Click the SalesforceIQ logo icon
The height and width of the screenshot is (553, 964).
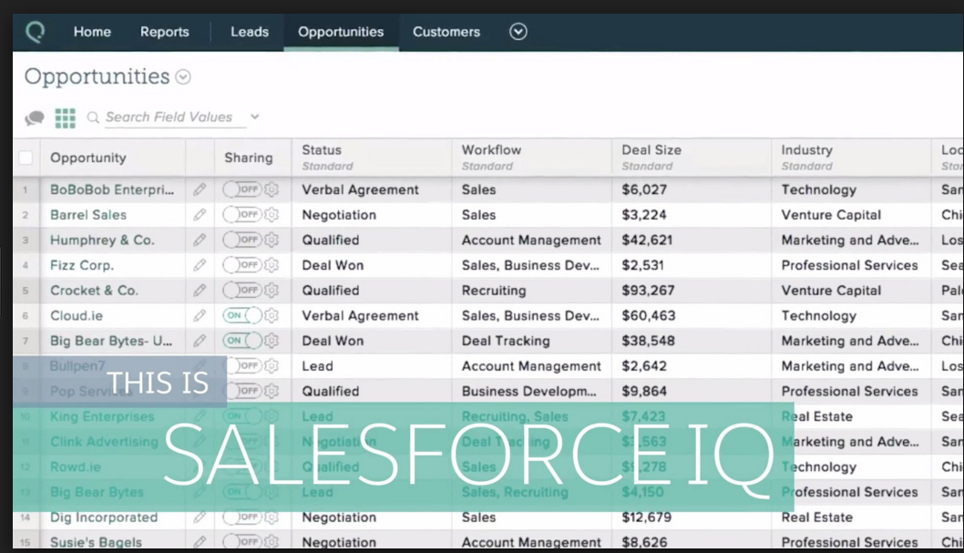35,32
